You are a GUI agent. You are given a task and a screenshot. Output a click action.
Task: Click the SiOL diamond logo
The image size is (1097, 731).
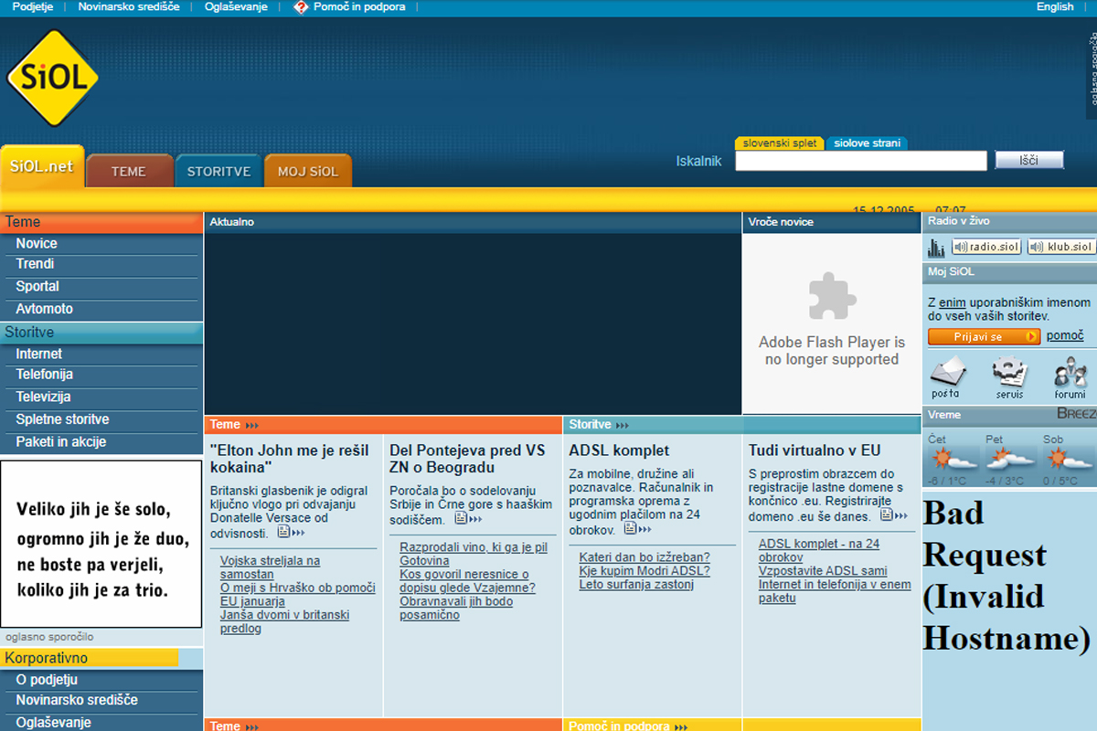(x=52, y=79)
